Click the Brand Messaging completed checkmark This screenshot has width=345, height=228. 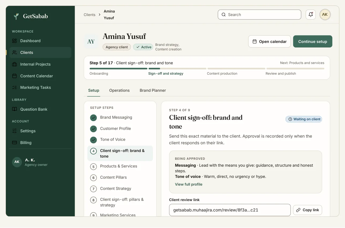[93, 118]
